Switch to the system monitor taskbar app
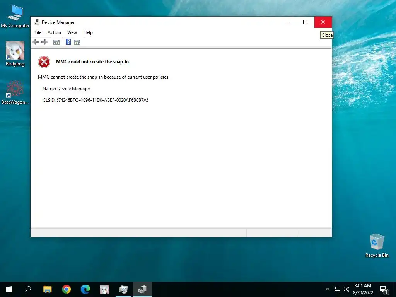 tap(123, 289)
